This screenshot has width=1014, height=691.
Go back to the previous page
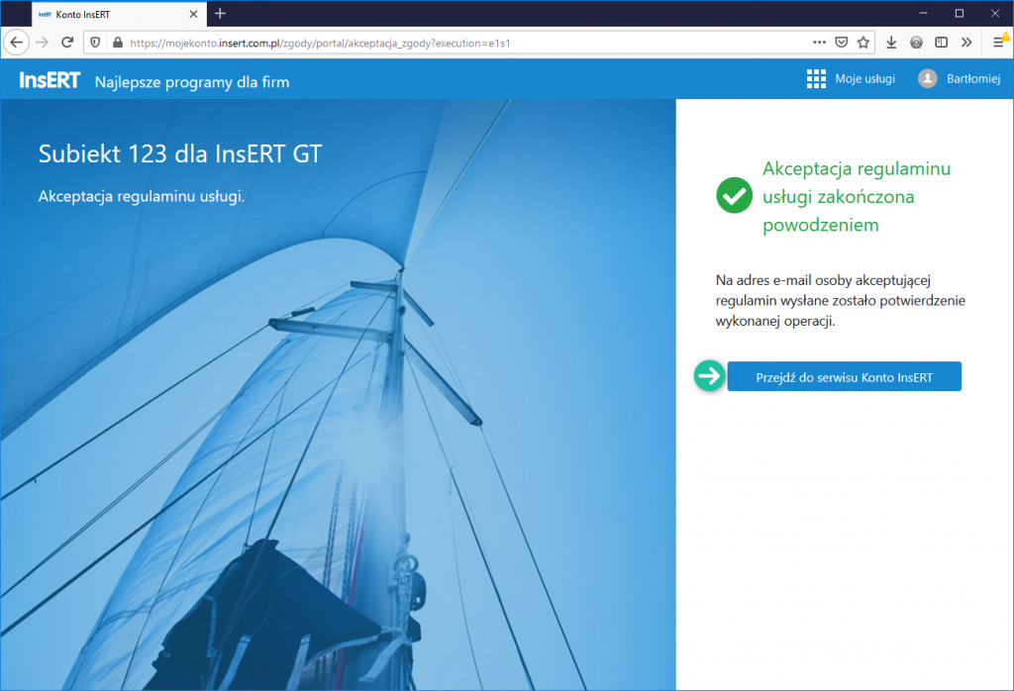[x=17, y=43]
